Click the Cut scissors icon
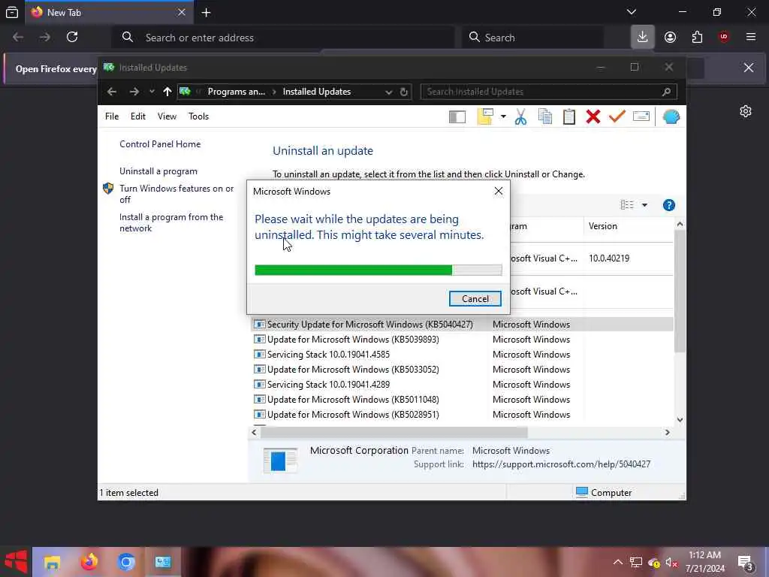Image resolution: width=769 pixels, height=577 pixels. 521,116
